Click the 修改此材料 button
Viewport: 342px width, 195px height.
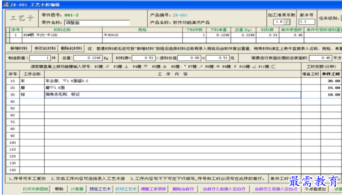pyautogui.click(x=45, y=48)
